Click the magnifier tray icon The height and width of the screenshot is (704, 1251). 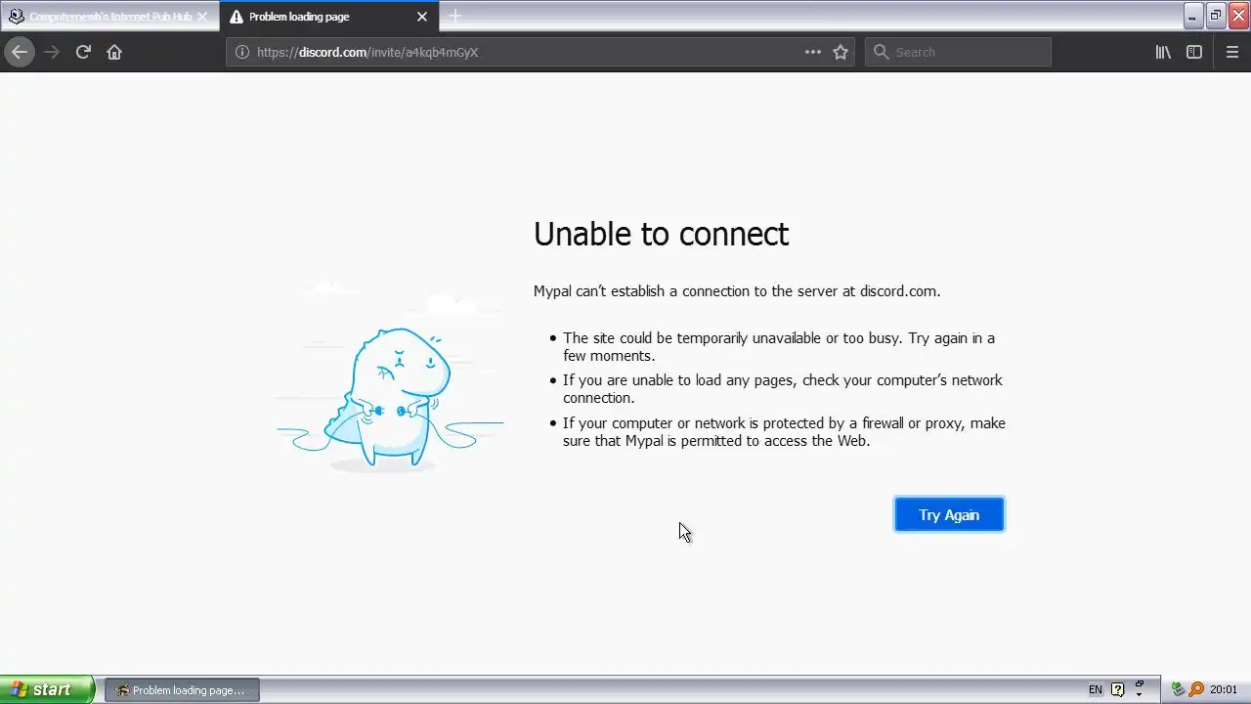(1196, 689)
